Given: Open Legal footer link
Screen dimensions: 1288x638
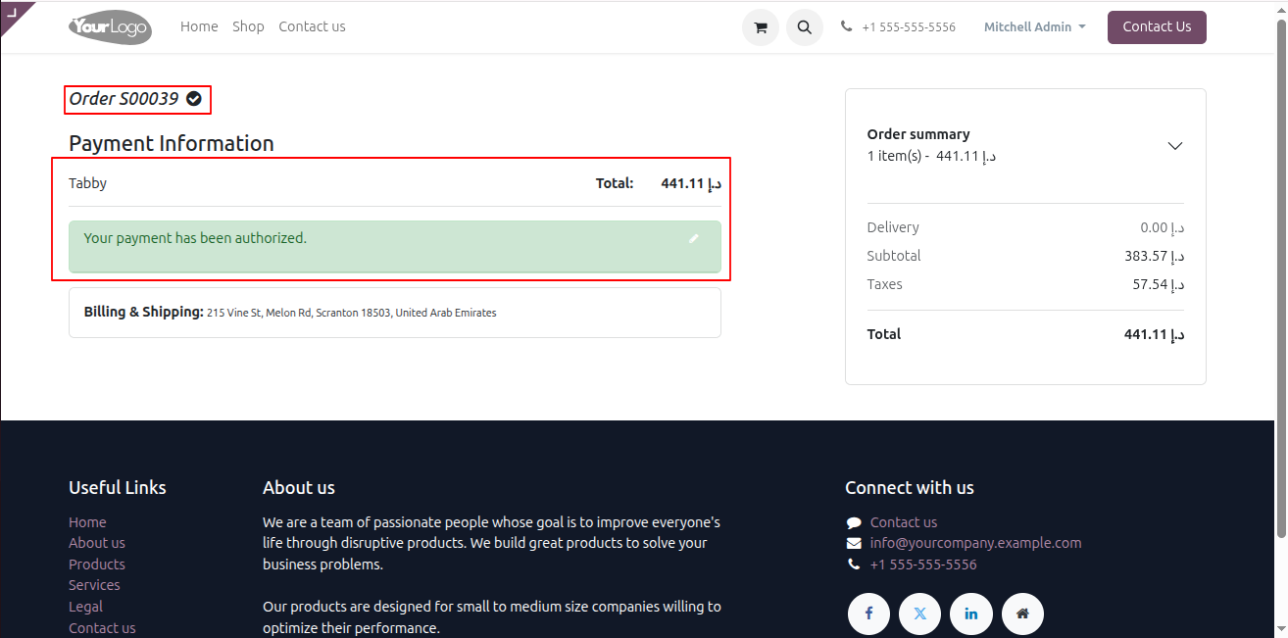Looking at the screenshot, I should click(85, 607).
